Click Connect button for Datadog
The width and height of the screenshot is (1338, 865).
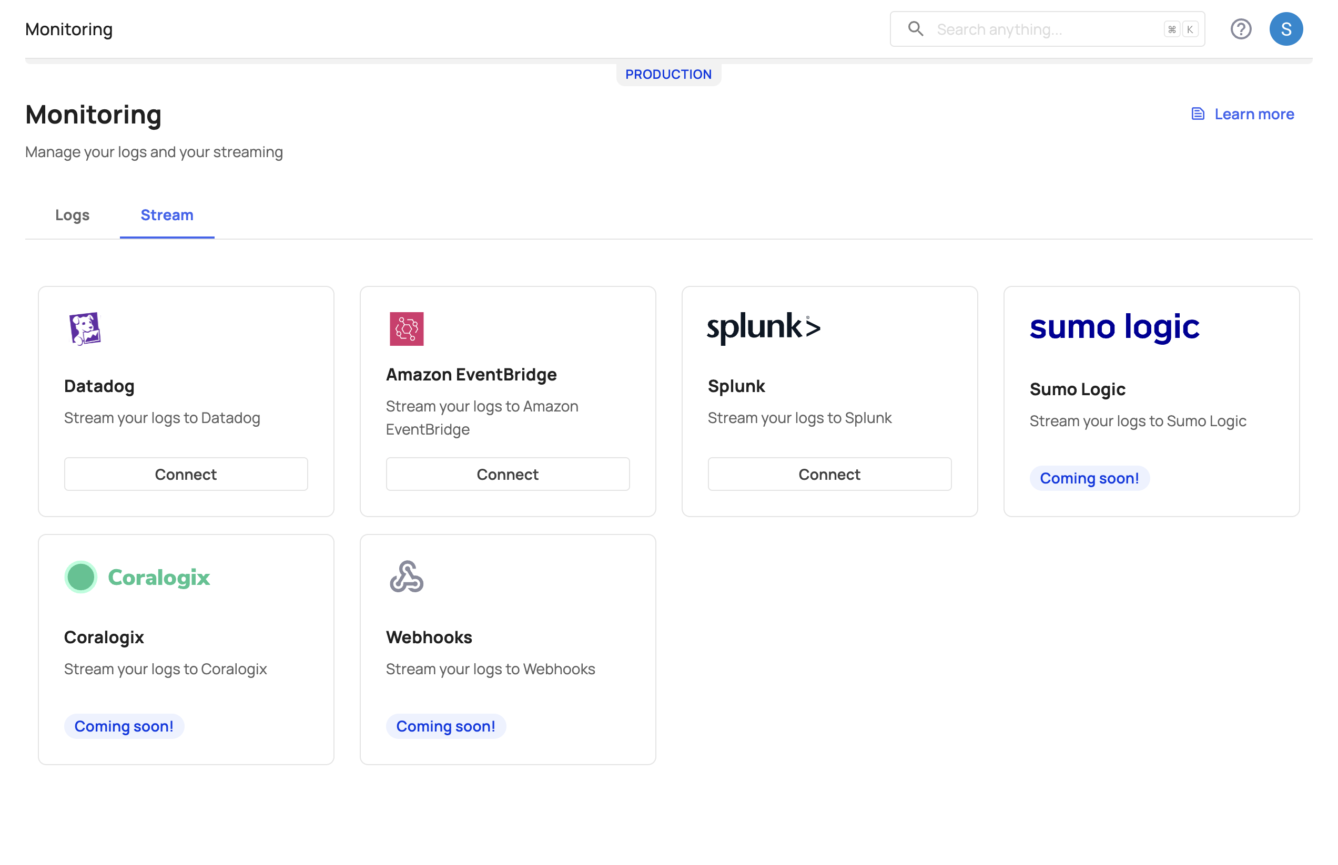pyautogui.click(x=185, y=473)
